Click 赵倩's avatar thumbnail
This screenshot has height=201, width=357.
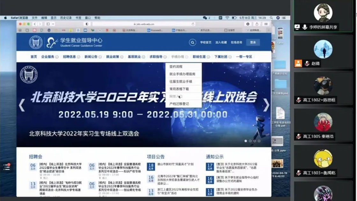point(323,49)
